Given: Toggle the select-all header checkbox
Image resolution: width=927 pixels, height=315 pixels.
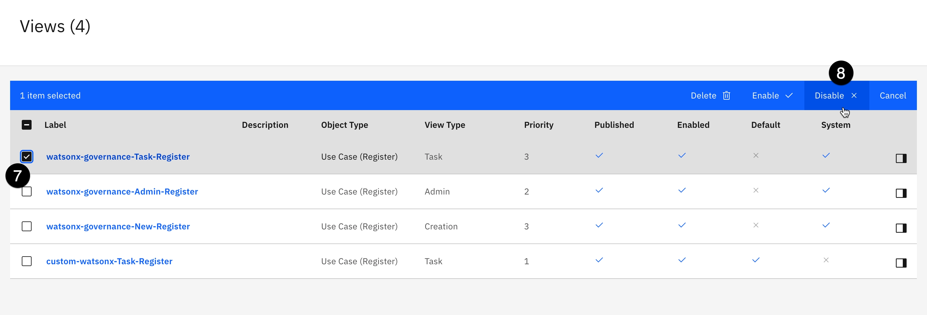Looking at the screenshot, I should [27, 125].
